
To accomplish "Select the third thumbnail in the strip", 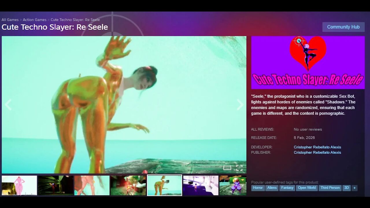I will tap(92, 185).
